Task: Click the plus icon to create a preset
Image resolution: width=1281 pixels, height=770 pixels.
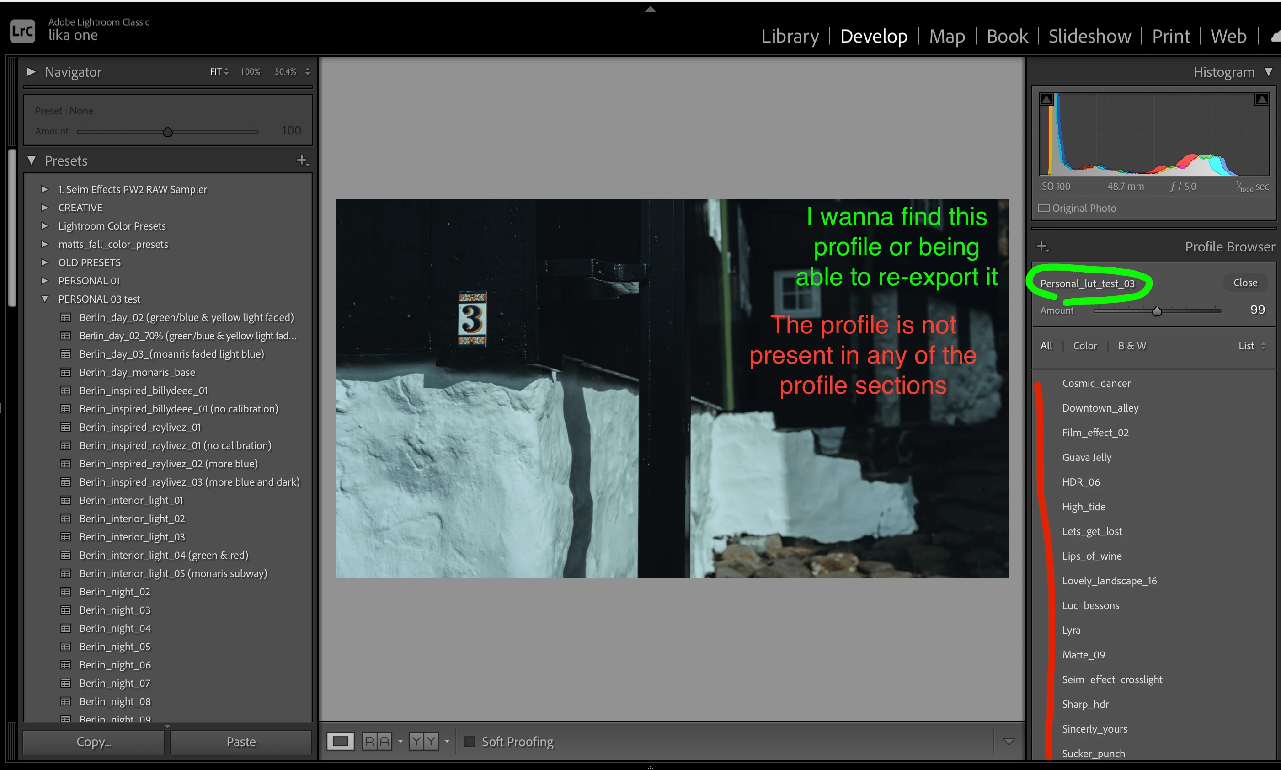Action: (x=302, y=161)
